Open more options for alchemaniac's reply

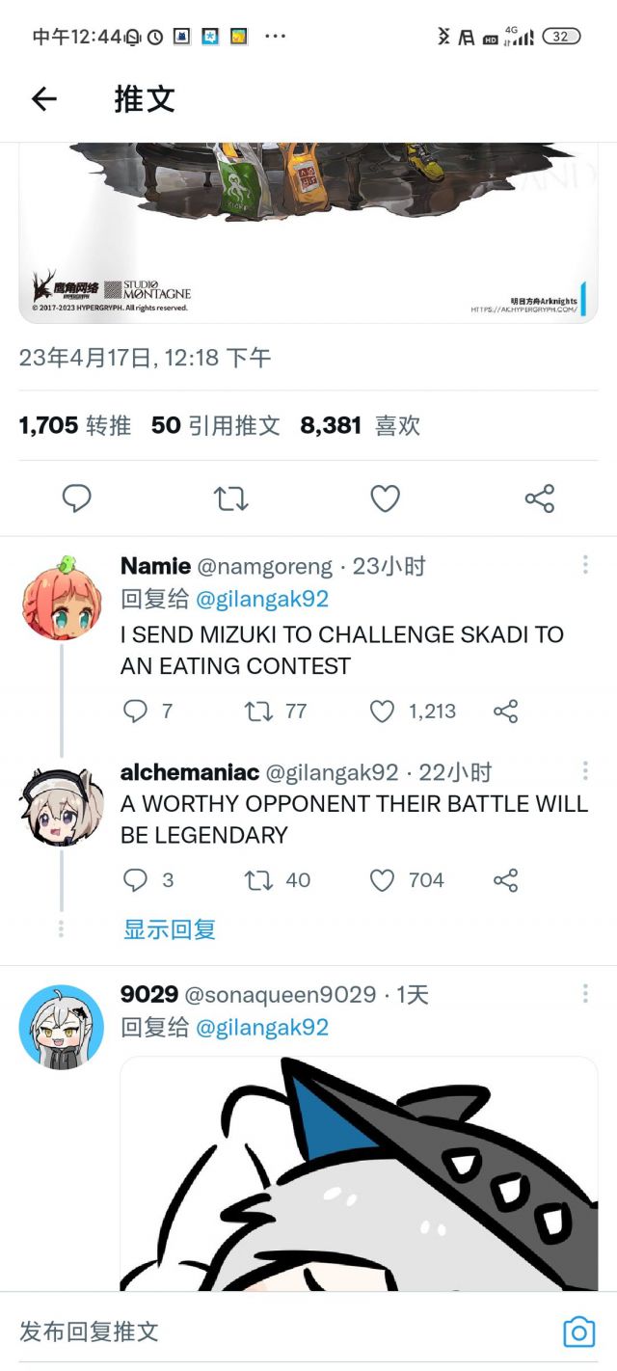click(584, 770)
